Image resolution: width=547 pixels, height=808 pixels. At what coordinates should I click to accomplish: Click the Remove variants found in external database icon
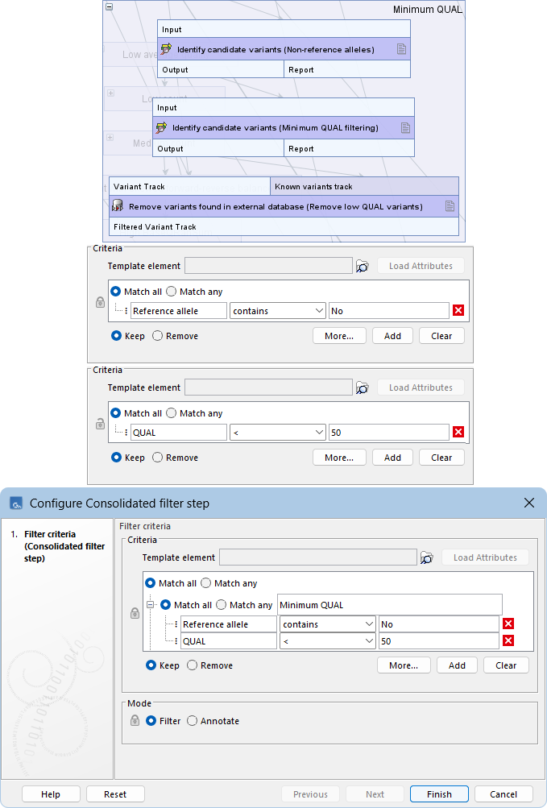[118, 206]
